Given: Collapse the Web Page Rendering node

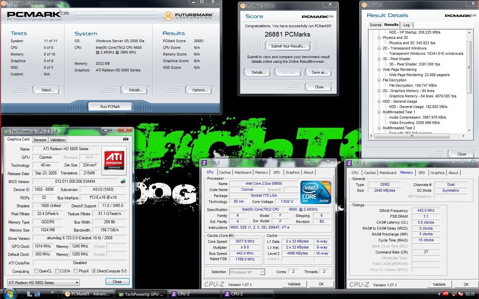Looking at the screenshot, I should click(379, 69).
